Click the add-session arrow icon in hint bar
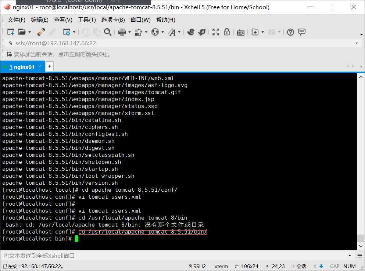The image size is (365, 271). [10, 54]
